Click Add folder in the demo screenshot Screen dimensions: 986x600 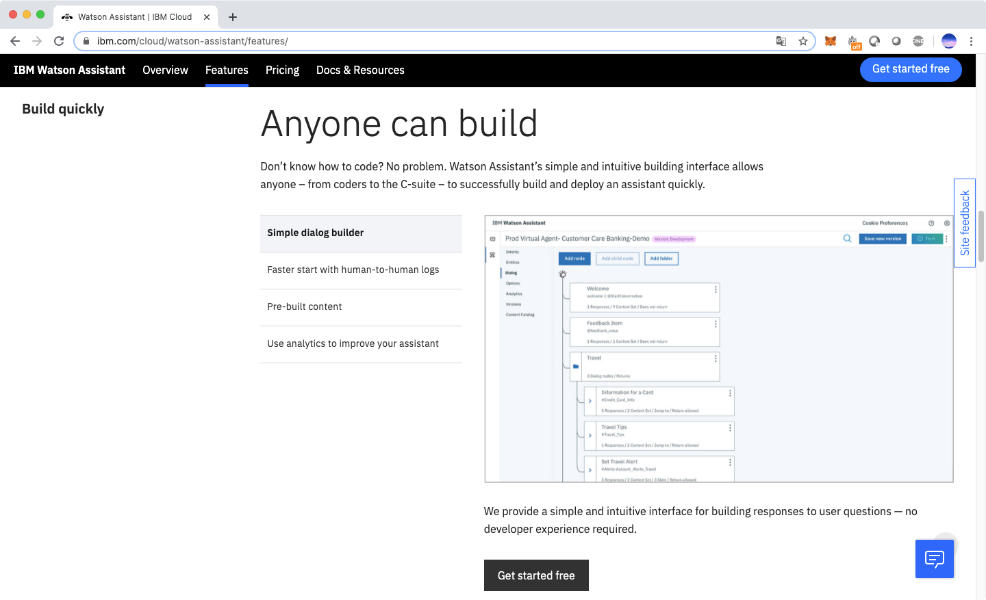[x=661, y=259]
